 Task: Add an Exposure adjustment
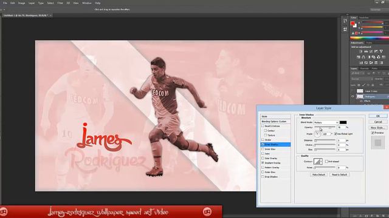tap(376, 51)
